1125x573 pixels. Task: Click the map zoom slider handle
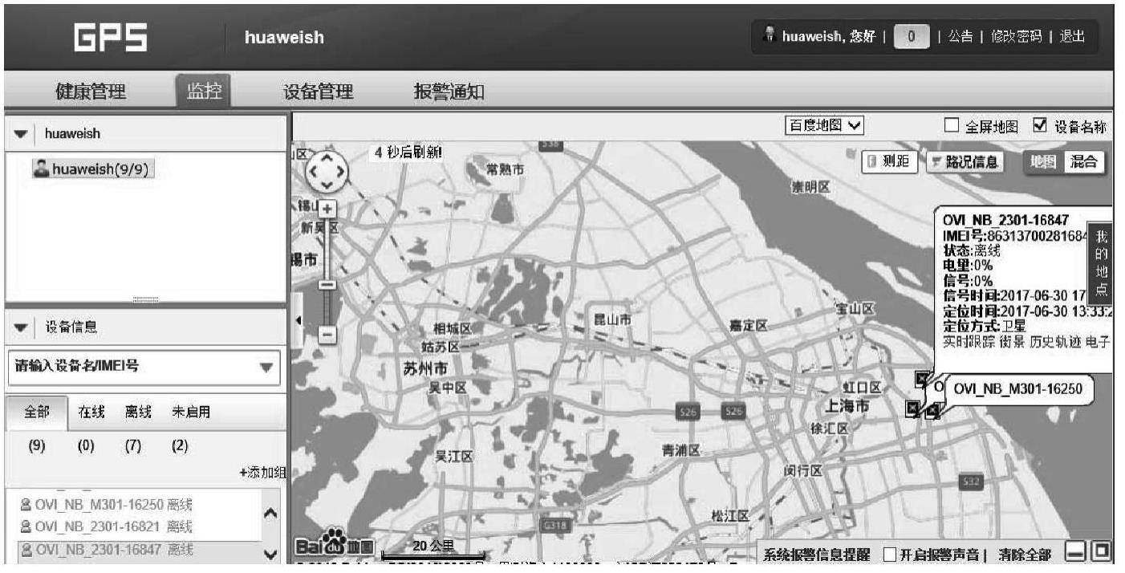point(328,285)
